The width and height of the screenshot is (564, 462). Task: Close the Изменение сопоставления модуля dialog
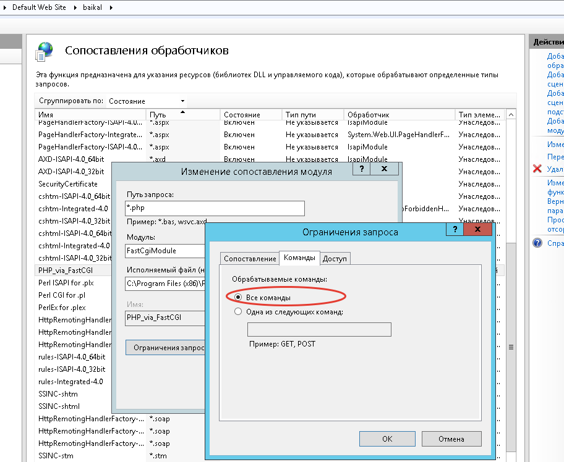coord(385,169)
